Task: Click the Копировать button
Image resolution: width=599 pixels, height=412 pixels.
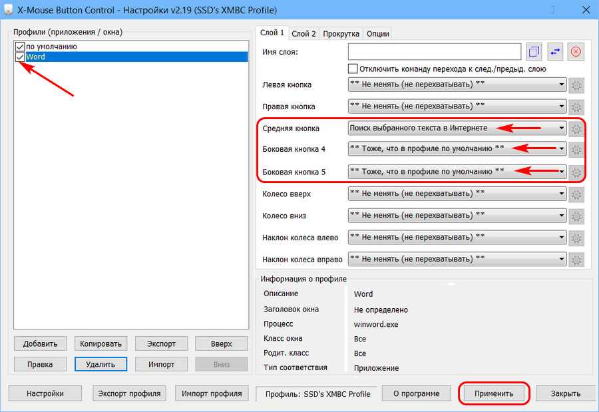Action: pyautogui.click(x=101, y=343)
